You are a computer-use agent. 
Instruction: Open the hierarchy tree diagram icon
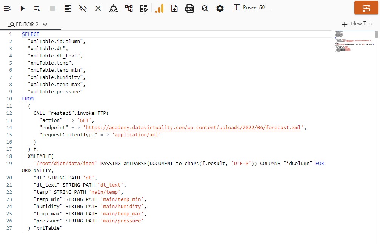coord(114,8)
